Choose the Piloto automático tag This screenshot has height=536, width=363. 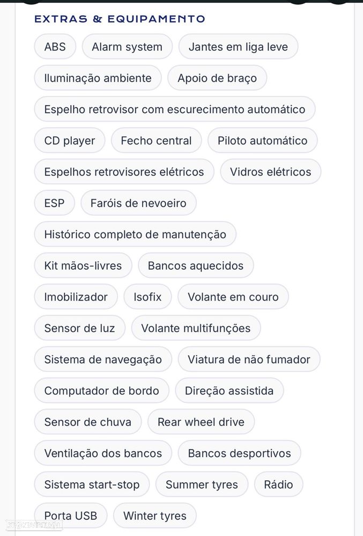[x=263, y=141]
